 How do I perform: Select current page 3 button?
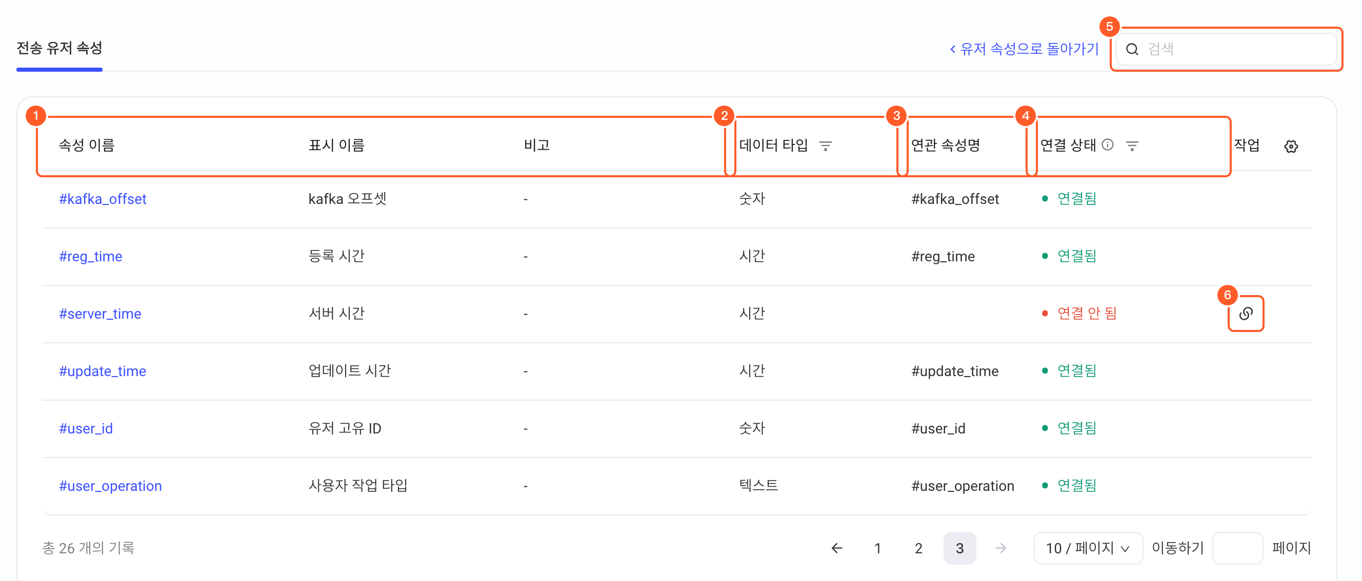pos(959,548)
